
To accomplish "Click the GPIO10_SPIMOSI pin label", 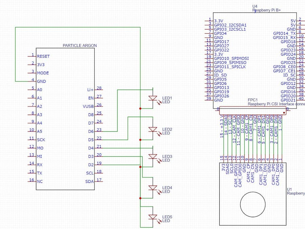I will coord(231,58).
